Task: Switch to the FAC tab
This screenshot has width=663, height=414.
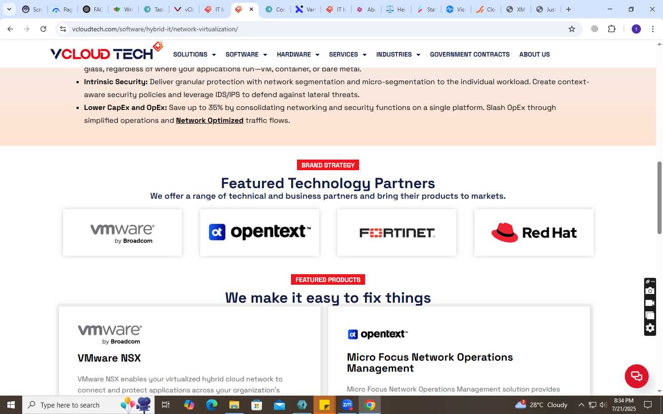Action: coord(93,9)
